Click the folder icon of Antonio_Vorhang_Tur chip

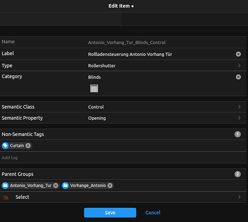5,186
